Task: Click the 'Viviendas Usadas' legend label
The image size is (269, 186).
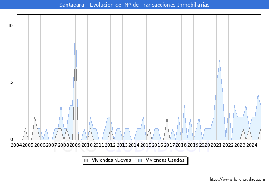Action: pyautogui.click(x=165, y=160)
